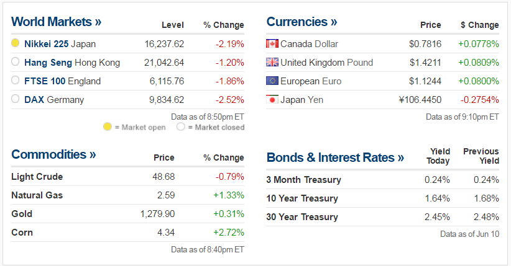Image resolution: width=511 pixels, height=266 pixels.
Task: Open the World Markets section heading
Action: tap(56, 22)
